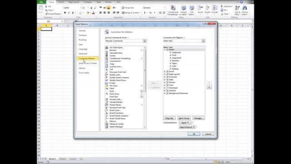
Task: Click Cell Styles in ribbon
Action: click(191, 10)
